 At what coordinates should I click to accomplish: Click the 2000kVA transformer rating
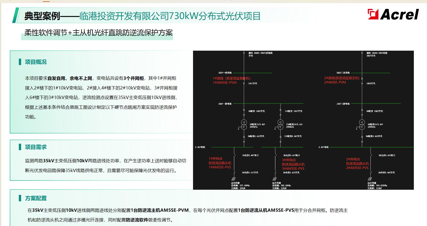(254, 127)
